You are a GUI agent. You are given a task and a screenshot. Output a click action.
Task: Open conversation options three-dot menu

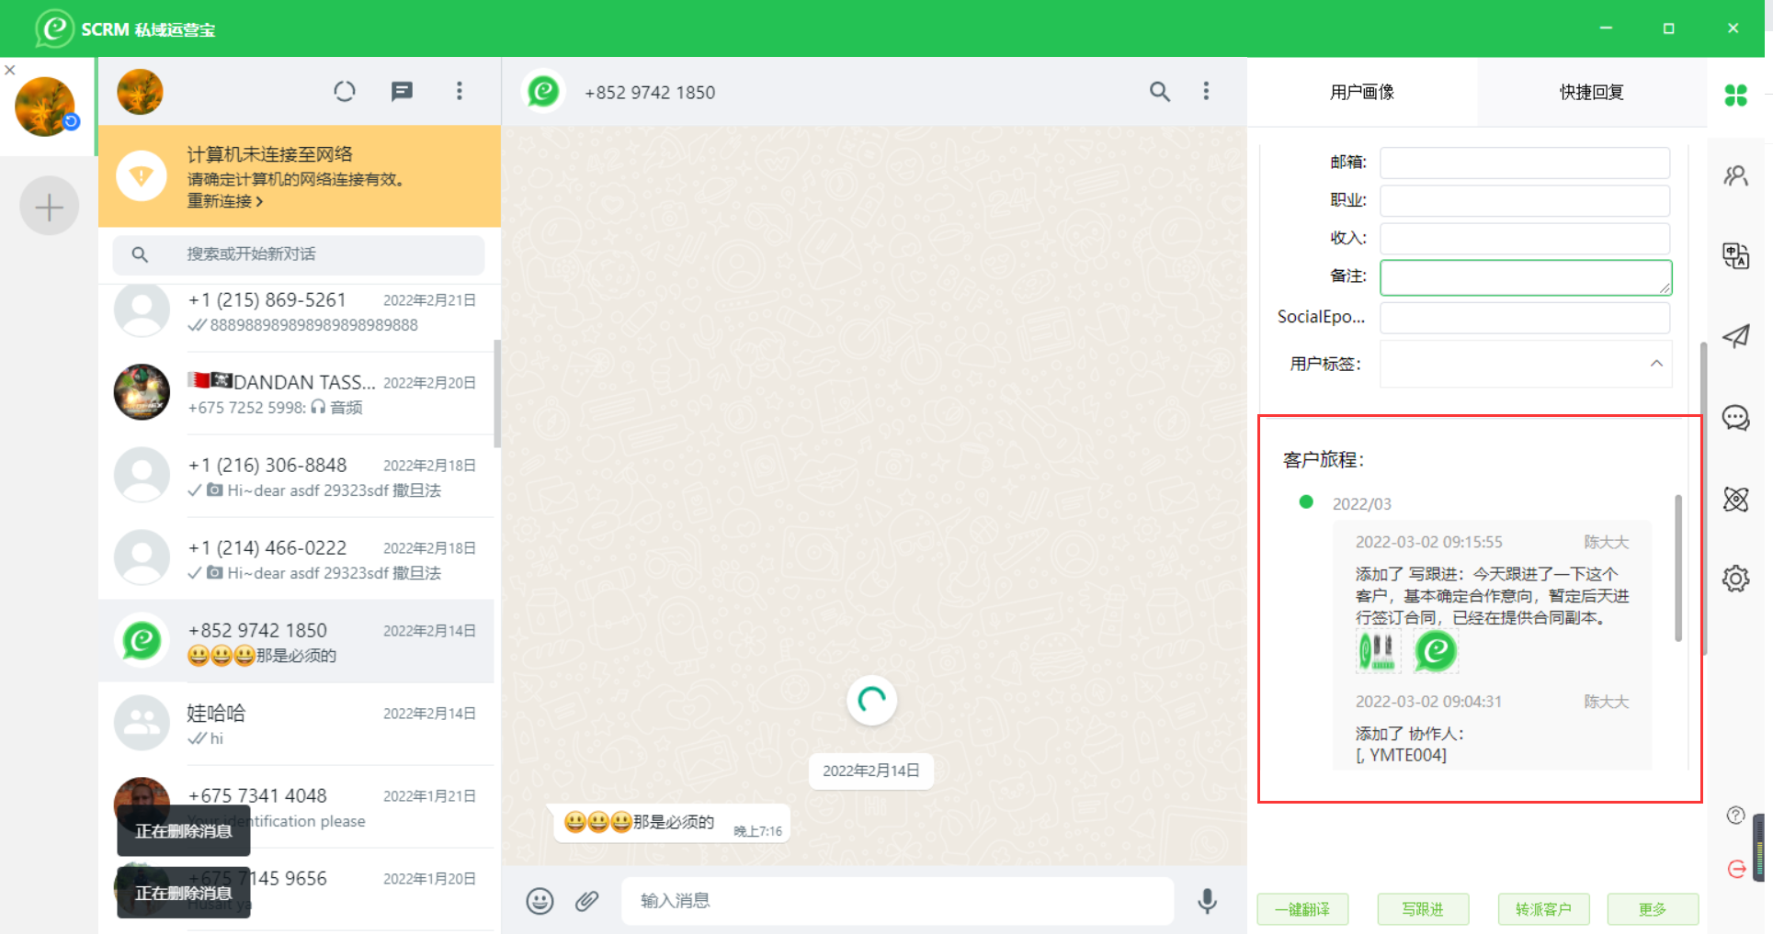pos(1206,91)
